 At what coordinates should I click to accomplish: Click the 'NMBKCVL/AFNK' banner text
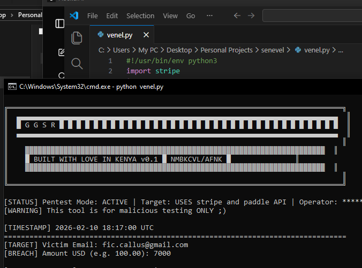(196, 159)
